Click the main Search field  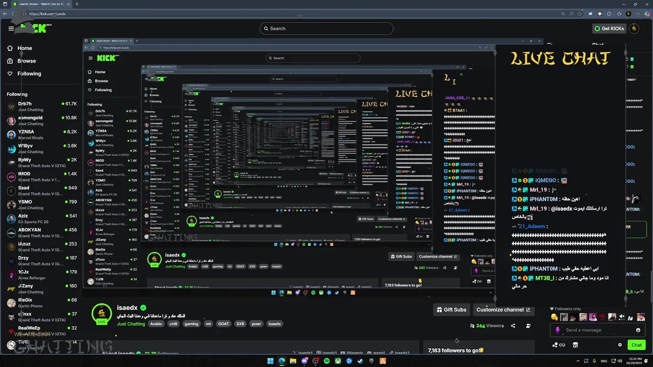click(x=326, y=29)
